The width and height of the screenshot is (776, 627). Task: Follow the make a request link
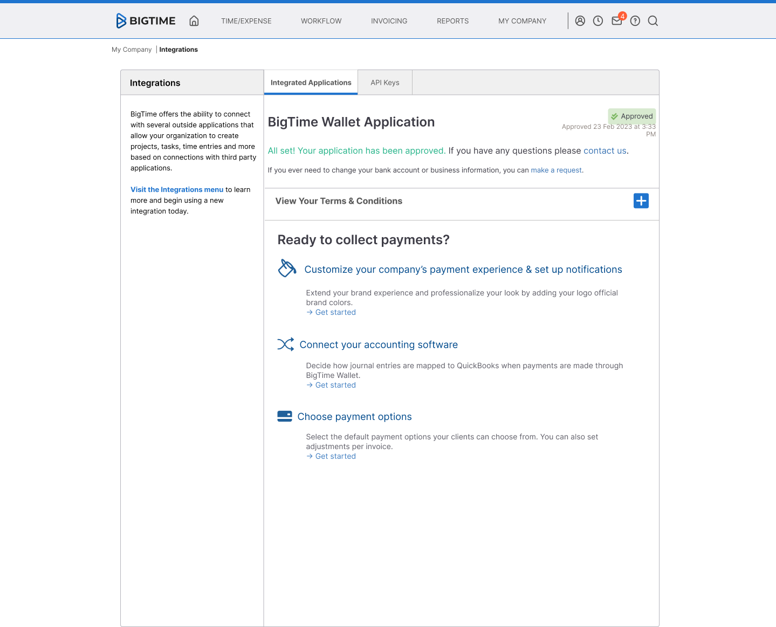pyautogui.click(x=555, y=170)
